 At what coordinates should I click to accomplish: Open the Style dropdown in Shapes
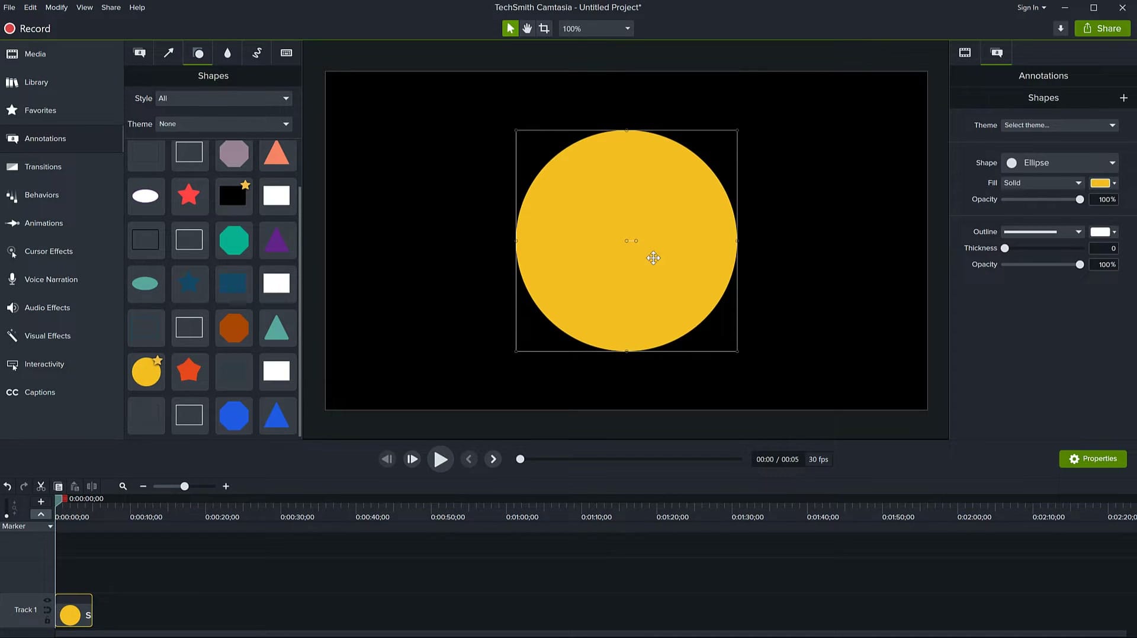(223, 98)
